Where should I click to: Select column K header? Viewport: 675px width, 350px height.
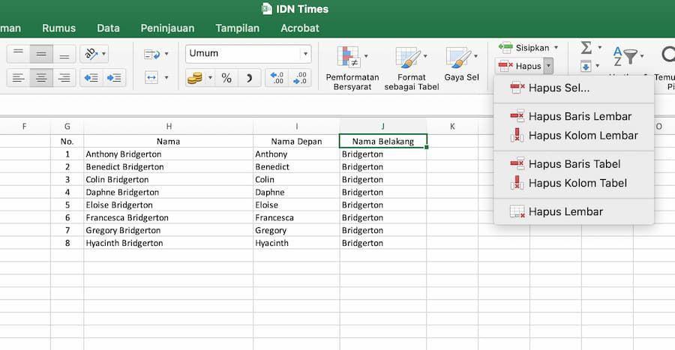(x=452, y=127)
